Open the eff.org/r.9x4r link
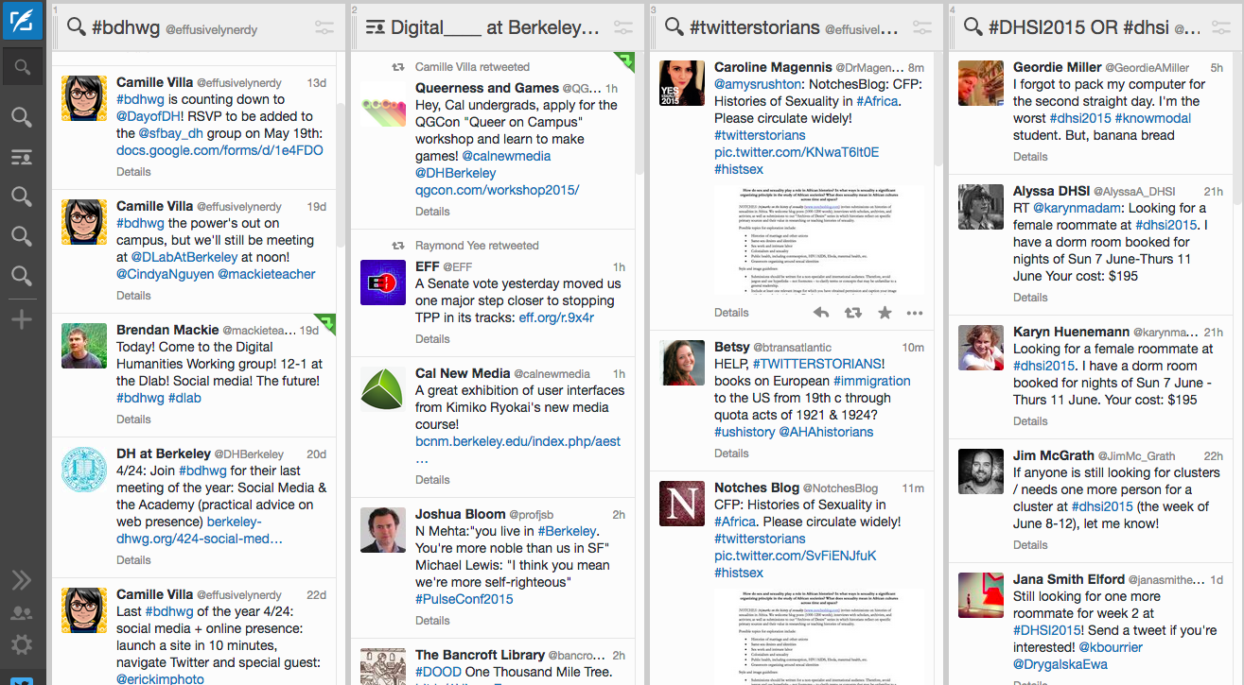 556,317
